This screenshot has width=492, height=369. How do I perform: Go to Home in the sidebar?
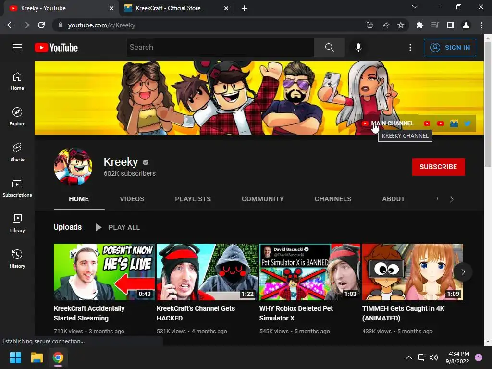click(x=17, y=81)
